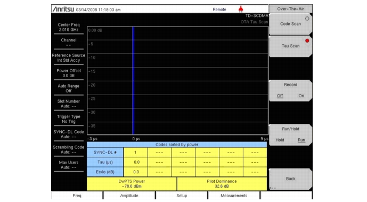Click SYNC-DL # value 1 cell

tap(135, 153)
